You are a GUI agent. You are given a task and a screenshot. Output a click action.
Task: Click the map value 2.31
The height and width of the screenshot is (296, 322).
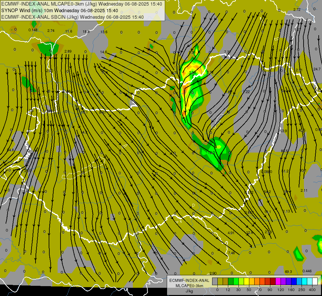[299, 70]
